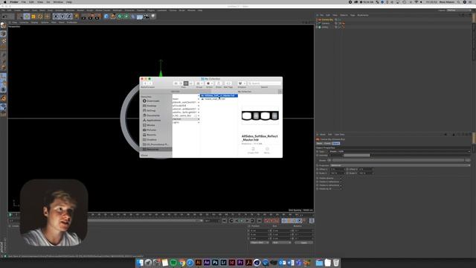Click the HDR preview thumbnail in Finder
The height and width of the screenshot is (268, 476).
(260, 115)
